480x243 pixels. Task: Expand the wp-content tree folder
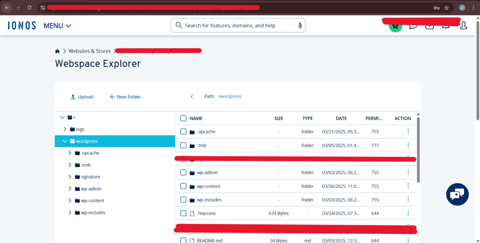(x=70, y=200)
